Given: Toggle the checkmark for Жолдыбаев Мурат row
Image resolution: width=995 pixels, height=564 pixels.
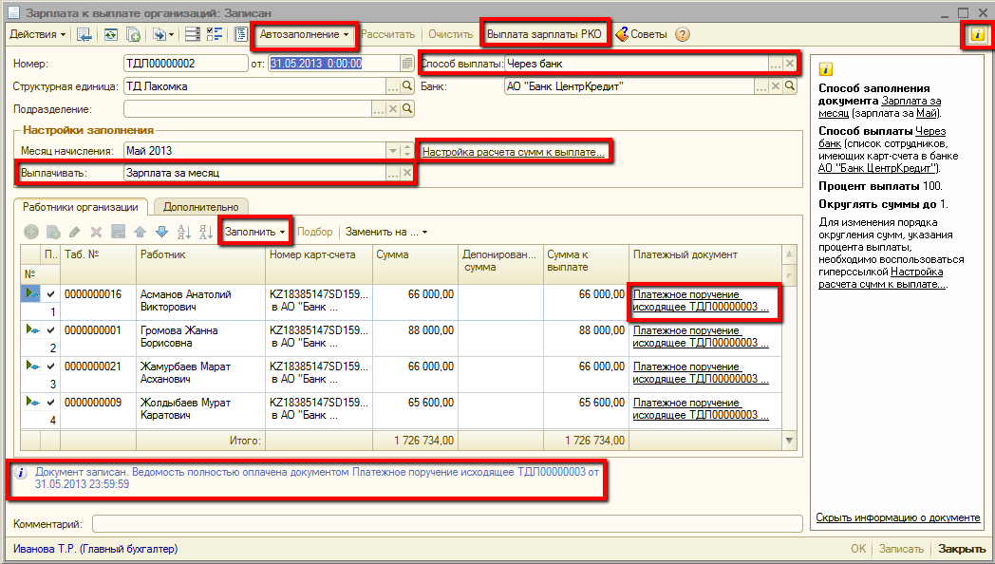Looking at the screenshot, I should click(x=50, y=403).
